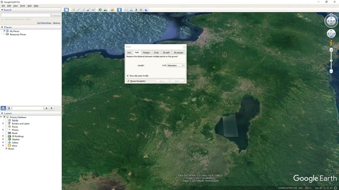Uncheck the My Places checkbox
339x190 pixels.
[4, 31]
